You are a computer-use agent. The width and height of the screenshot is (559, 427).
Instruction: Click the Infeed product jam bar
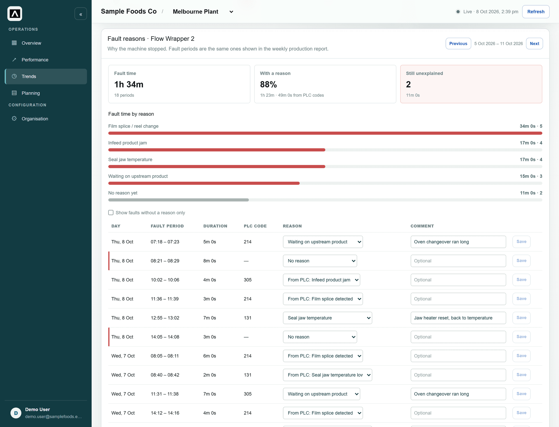point(217,150)
